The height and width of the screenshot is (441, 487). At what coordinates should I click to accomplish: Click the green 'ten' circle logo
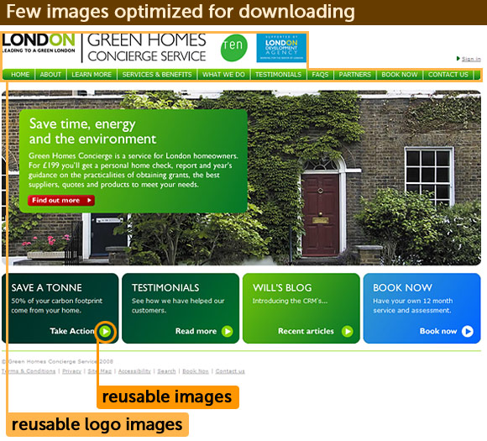pyautogui.click(x=234, y=48)
